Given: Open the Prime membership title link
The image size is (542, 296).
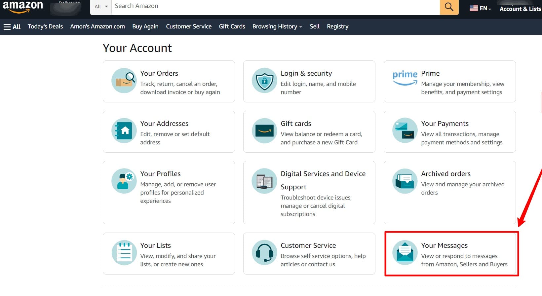Looking at the screenshot, I should pos(430,73).
